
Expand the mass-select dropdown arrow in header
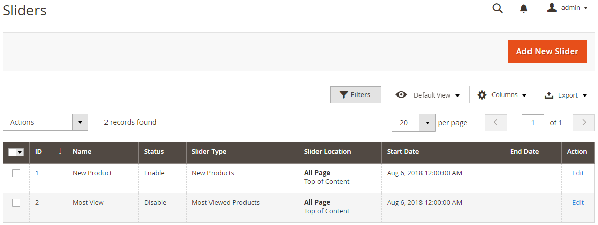20,152
